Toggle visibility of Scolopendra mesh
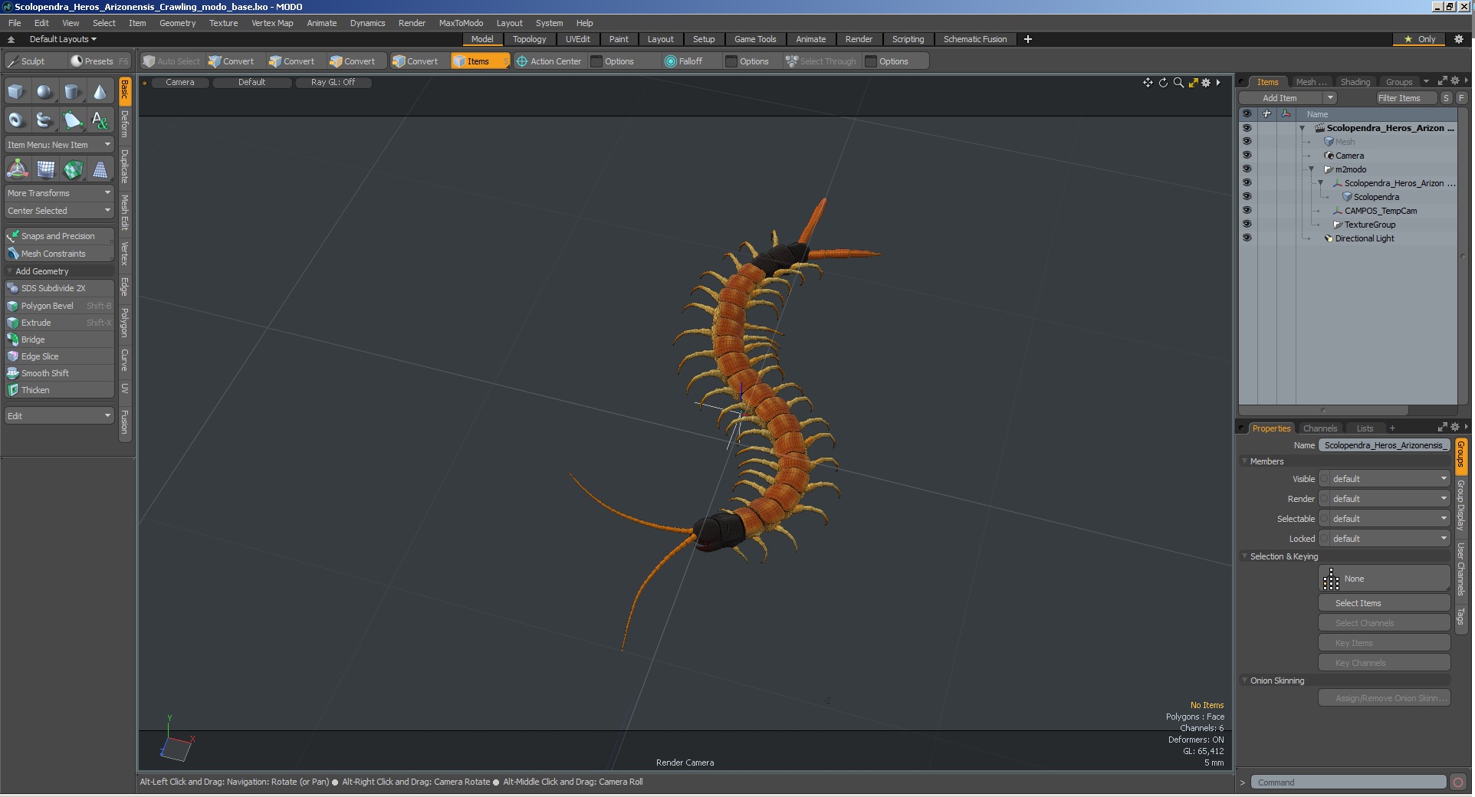The height and width of the screenshot is (797, 1475). point(1247,197)
